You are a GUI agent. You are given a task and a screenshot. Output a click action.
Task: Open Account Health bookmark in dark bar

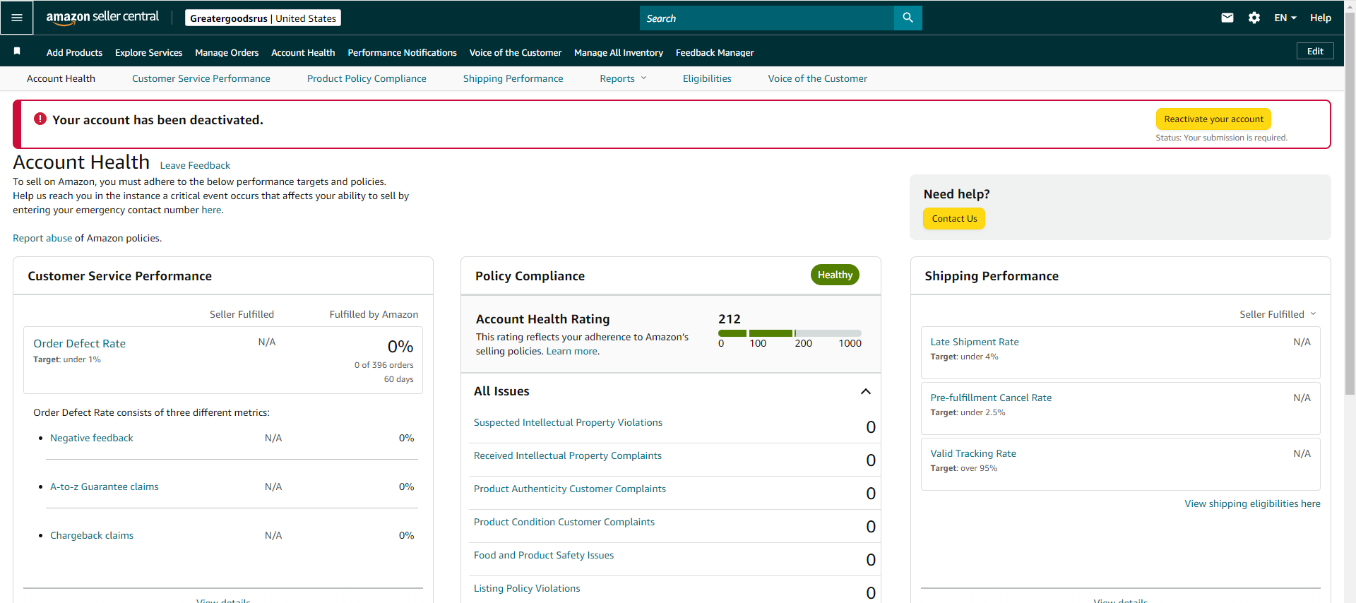pos(303,52)
